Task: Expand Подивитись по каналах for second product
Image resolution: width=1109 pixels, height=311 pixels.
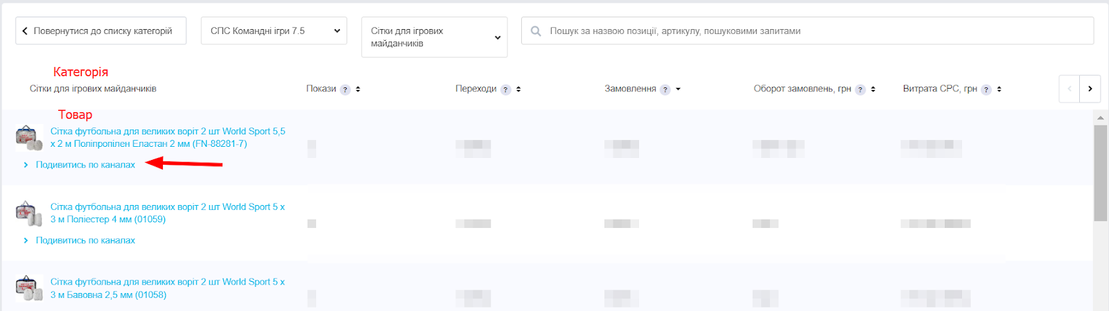Action: [x=85, y=240]
